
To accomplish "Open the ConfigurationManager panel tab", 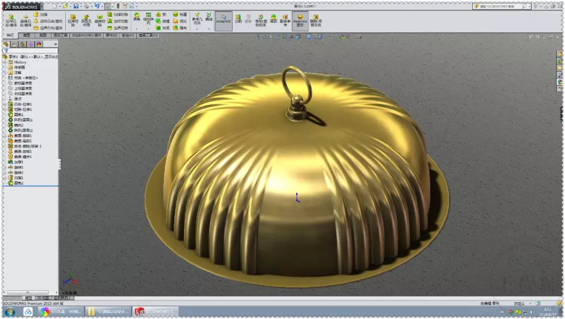I will [22, 44].
